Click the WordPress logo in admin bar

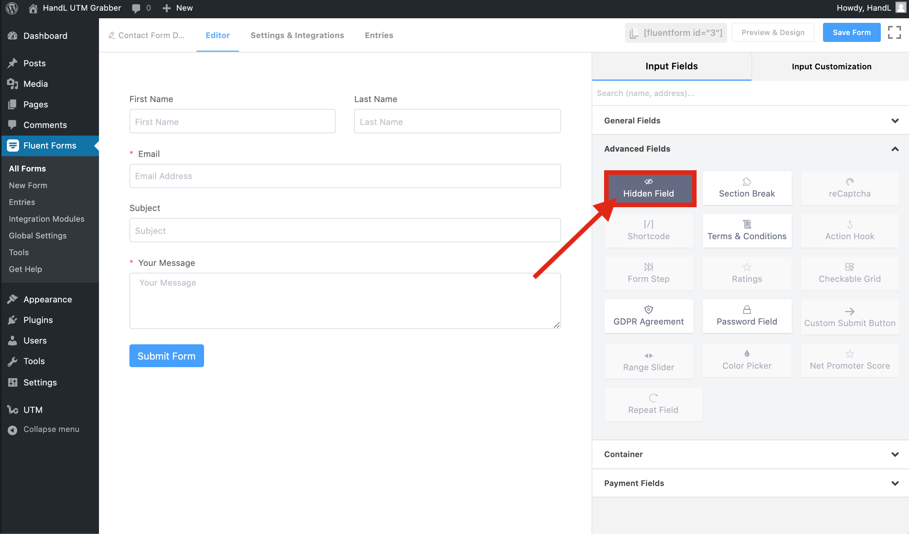pyautogui.click(x=12, y=8)
